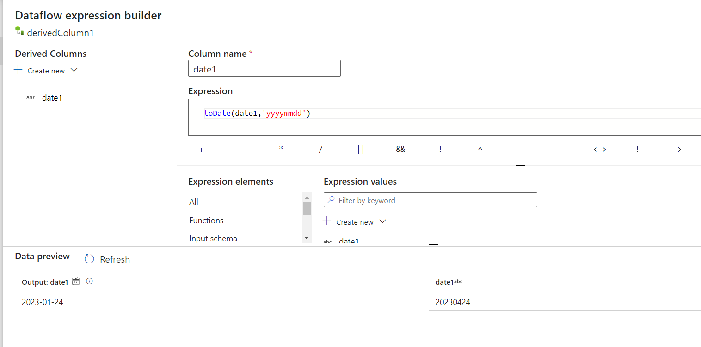701x347 pixels.
Task: Expand Create new dropdown under Expression values
Action: tap(382, 221)
